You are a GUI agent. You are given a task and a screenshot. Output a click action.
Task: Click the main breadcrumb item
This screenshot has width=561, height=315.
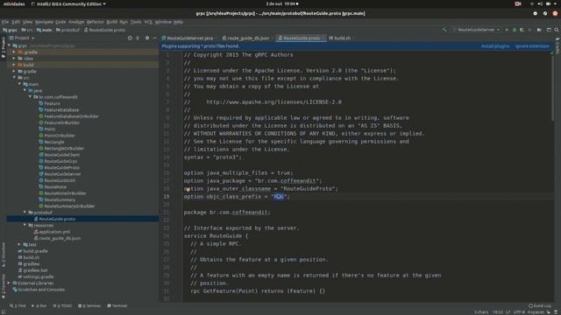(44, 30)
